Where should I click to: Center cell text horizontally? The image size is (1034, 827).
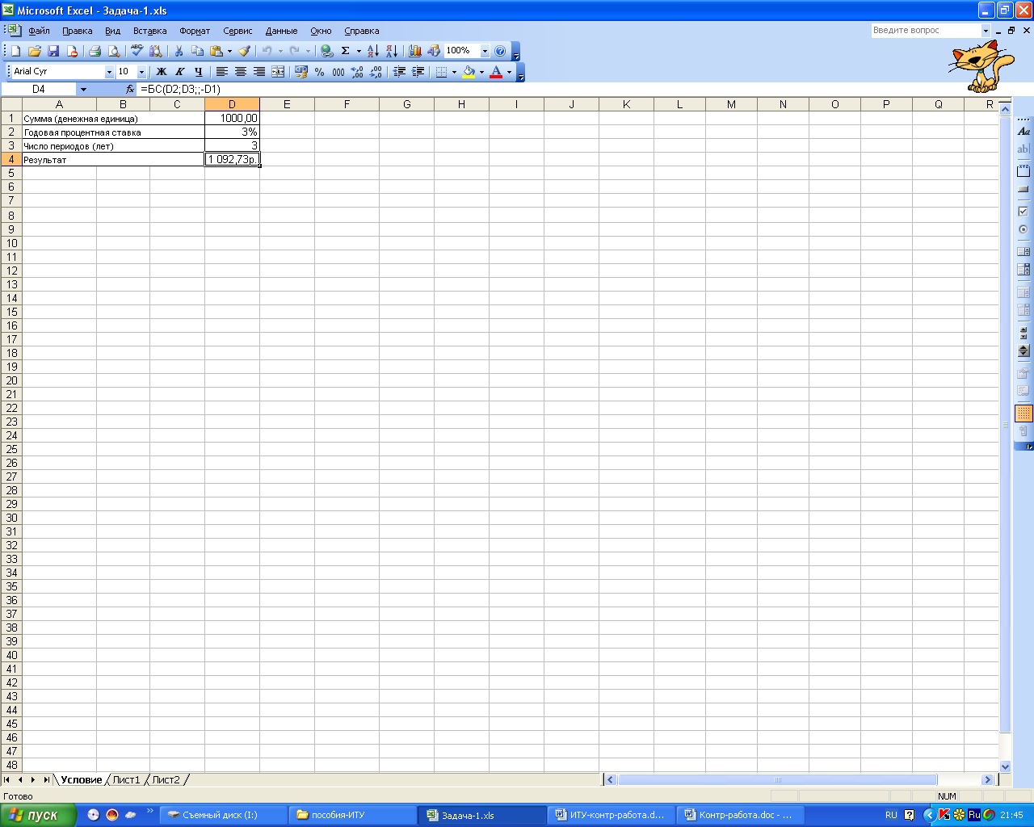click(241, 72)
